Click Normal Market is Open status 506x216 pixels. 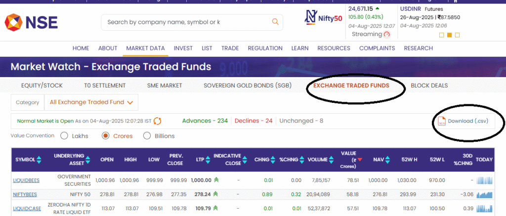click(45, 121)
